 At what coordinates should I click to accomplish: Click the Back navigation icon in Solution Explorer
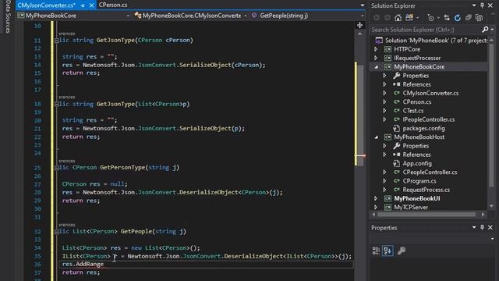(377, 18)
